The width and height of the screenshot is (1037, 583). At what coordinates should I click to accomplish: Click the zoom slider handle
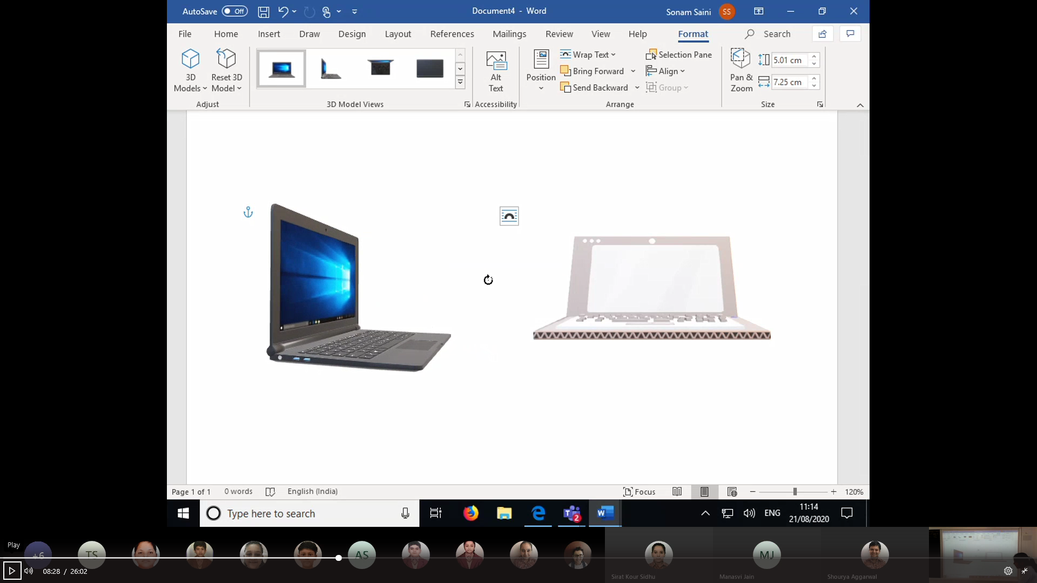(795, 492)
